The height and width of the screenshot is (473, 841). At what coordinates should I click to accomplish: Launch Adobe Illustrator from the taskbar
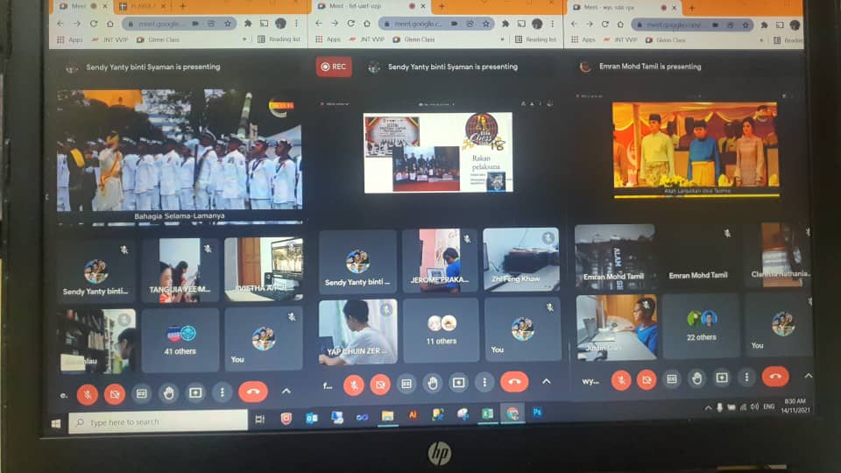click(412, 415)
